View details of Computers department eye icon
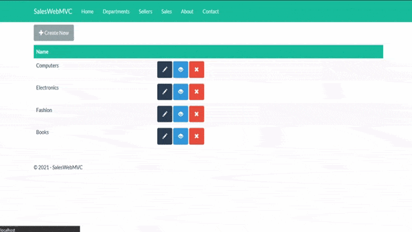This screenshot has height=232, width=412. coord(181,70)
